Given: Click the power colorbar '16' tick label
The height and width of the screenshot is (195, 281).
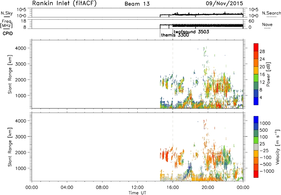Looking at the screenshot, I should point(262,75).
